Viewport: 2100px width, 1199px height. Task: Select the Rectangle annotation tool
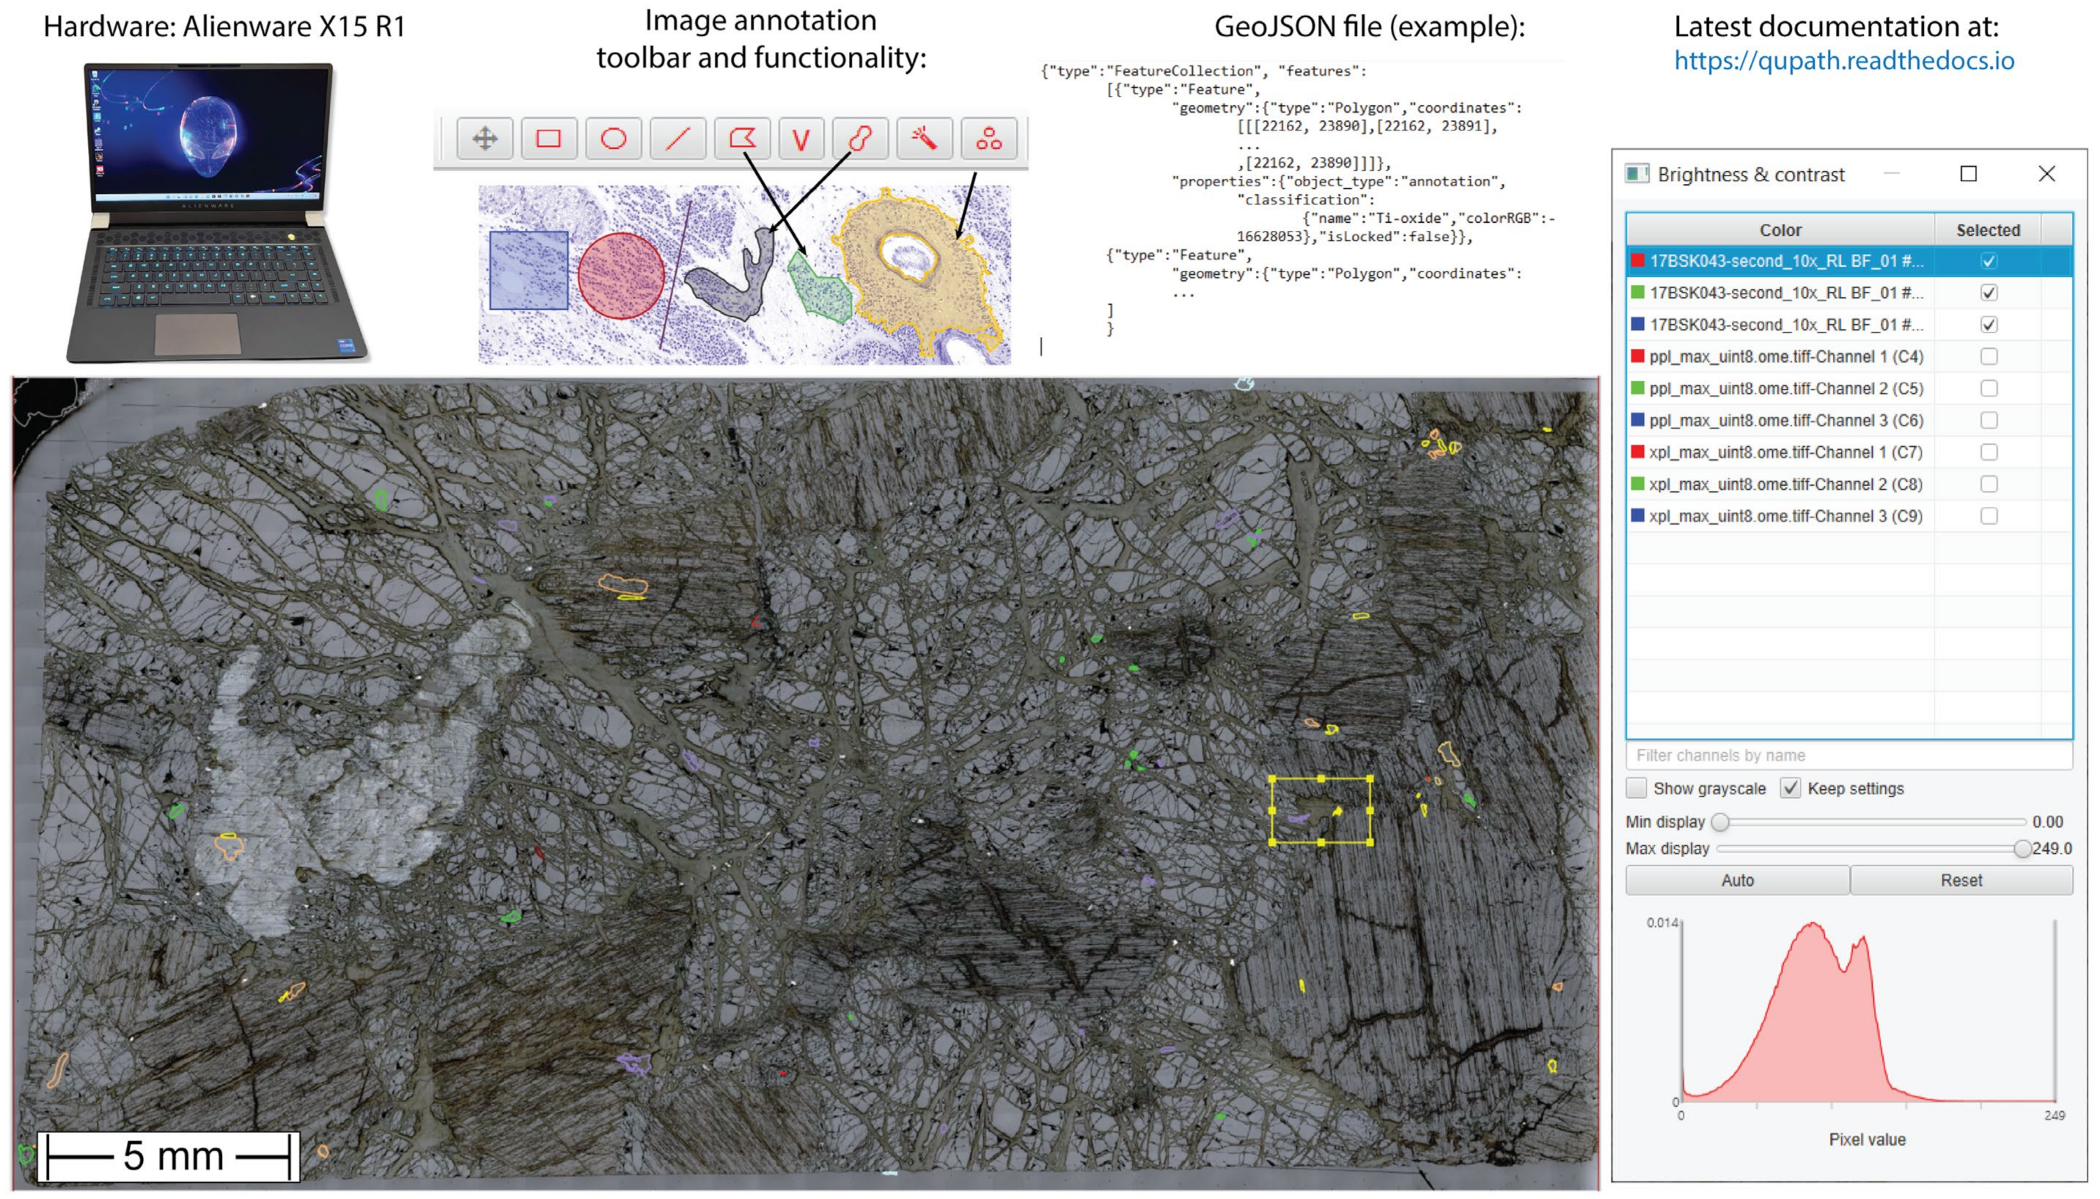(548, 139)
